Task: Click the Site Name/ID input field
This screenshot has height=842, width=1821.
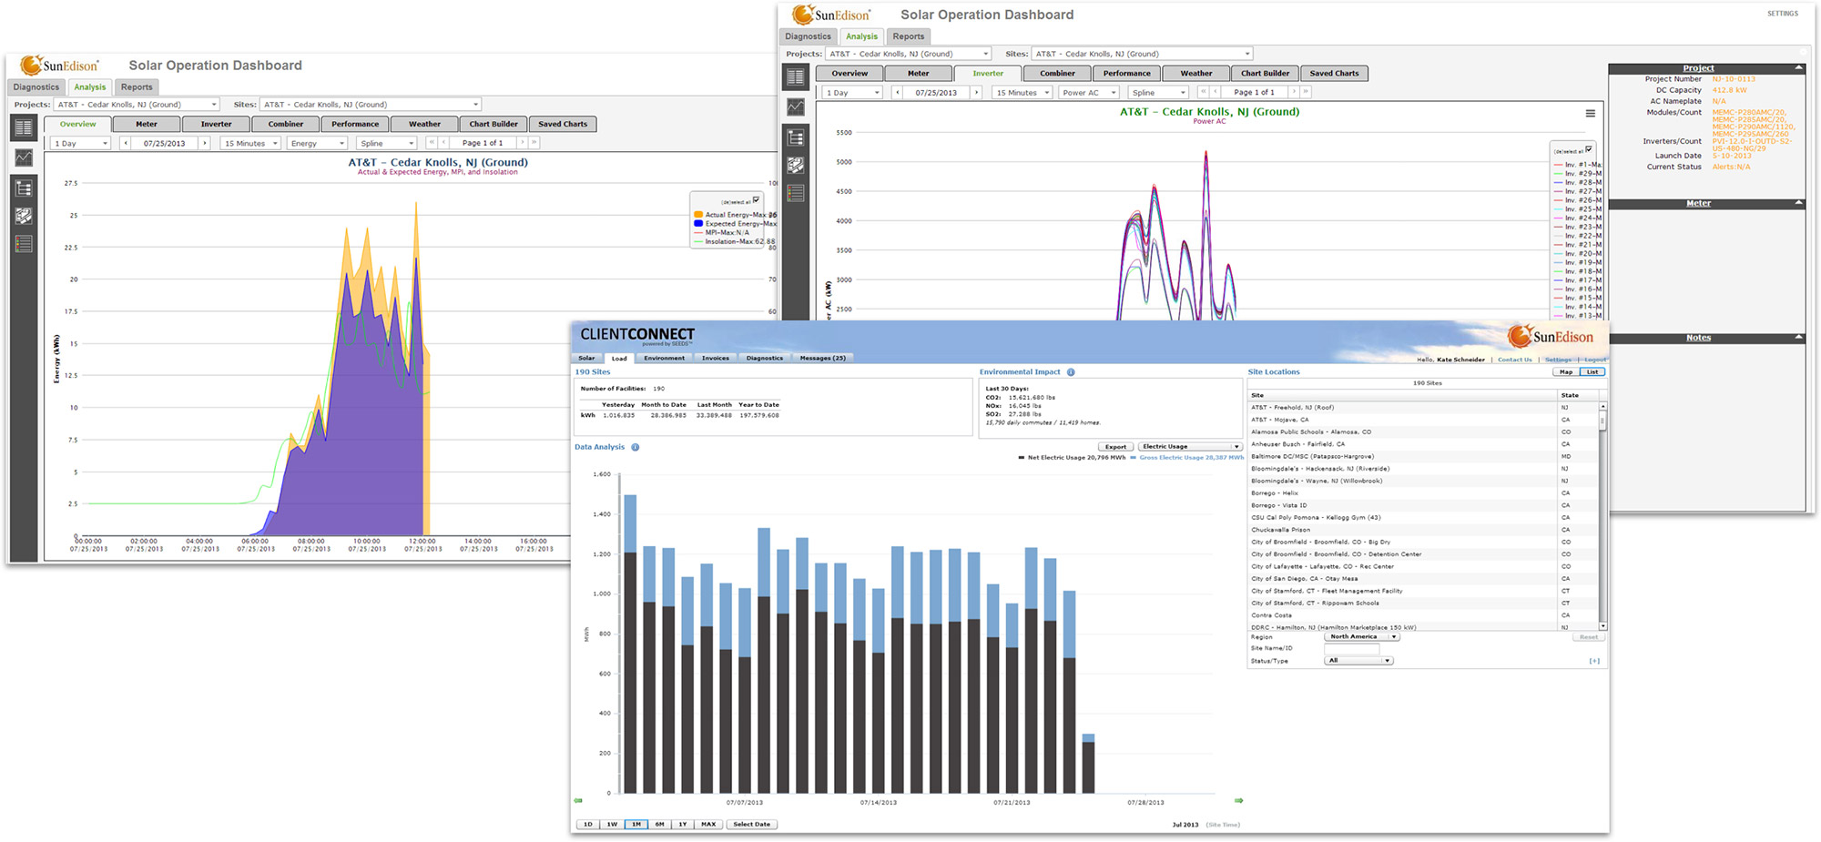Action: [1351, 649]
